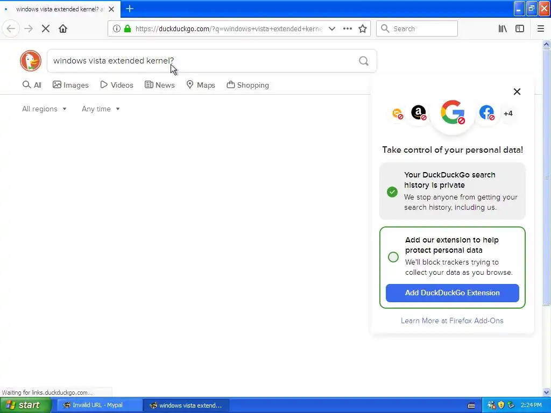551x413 pixels.
Task: Toggle the sidebars icon in toolbar
Action: pyautogui.click(x=520, y=29)
